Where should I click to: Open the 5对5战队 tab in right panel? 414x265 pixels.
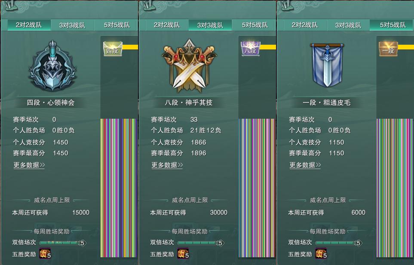[392, 25]
